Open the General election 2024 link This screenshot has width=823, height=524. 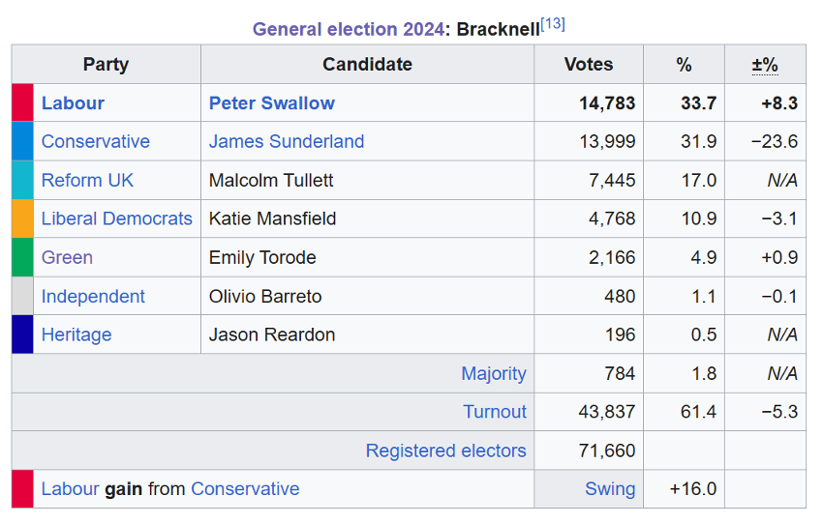click(x=348, y=29)
